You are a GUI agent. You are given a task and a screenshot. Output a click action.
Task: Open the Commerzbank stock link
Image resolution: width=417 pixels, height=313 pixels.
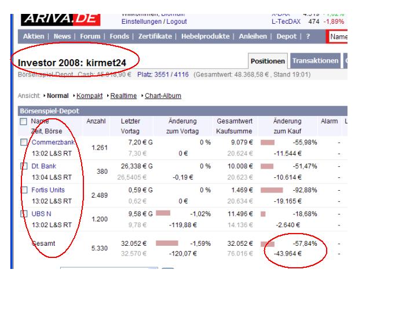pos(53,143)
